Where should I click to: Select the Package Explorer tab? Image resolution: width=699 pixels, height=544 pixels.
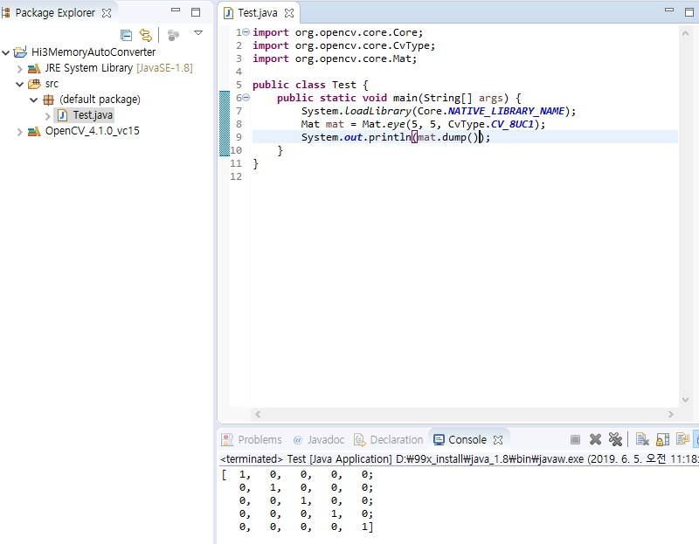[55, 13]
